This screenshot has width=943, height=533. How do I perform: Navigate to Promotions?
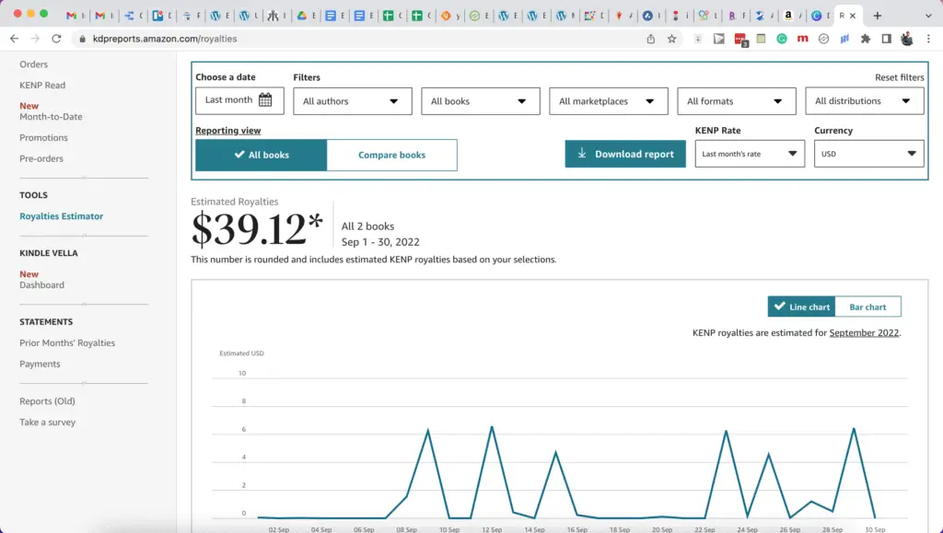(x=43, y=137)
